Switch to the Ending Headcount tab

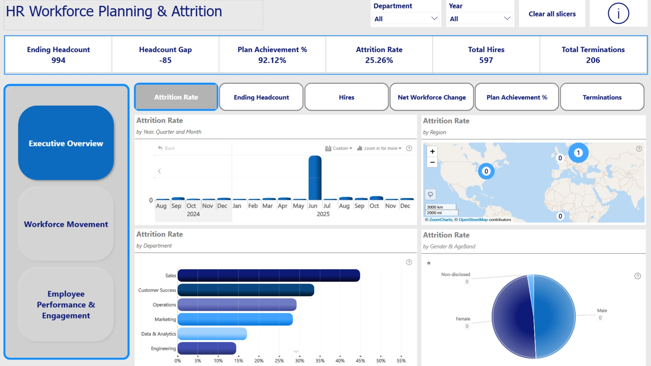(261, 97)
